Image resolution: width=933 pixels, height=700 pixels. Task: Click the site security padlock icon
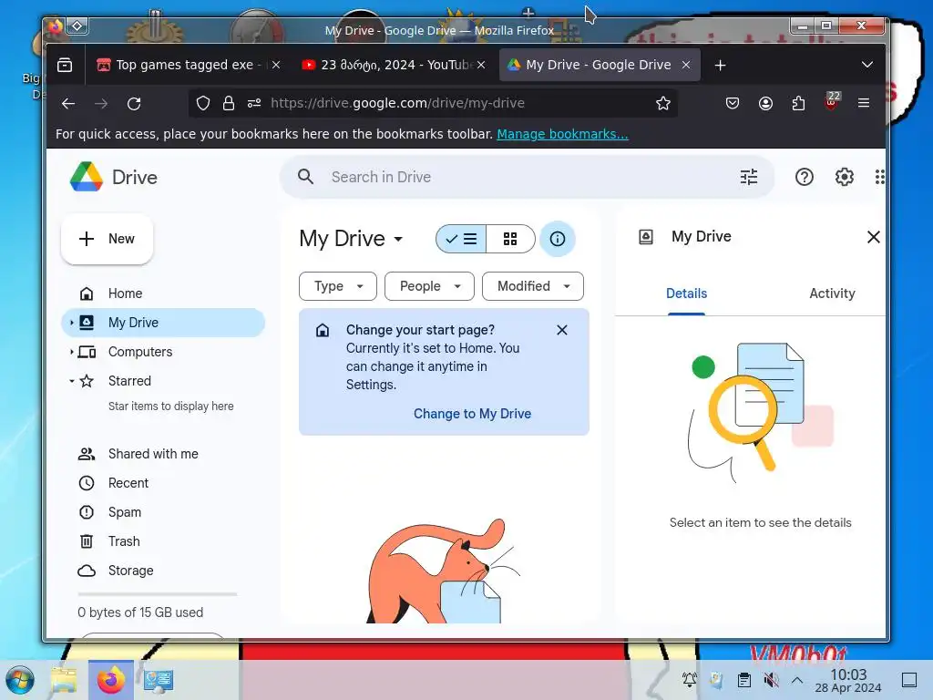coord(229,103)
